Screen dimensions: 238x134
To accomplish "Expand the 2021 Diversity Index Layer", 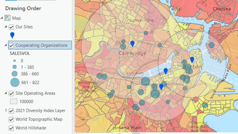I will [6, 110].
